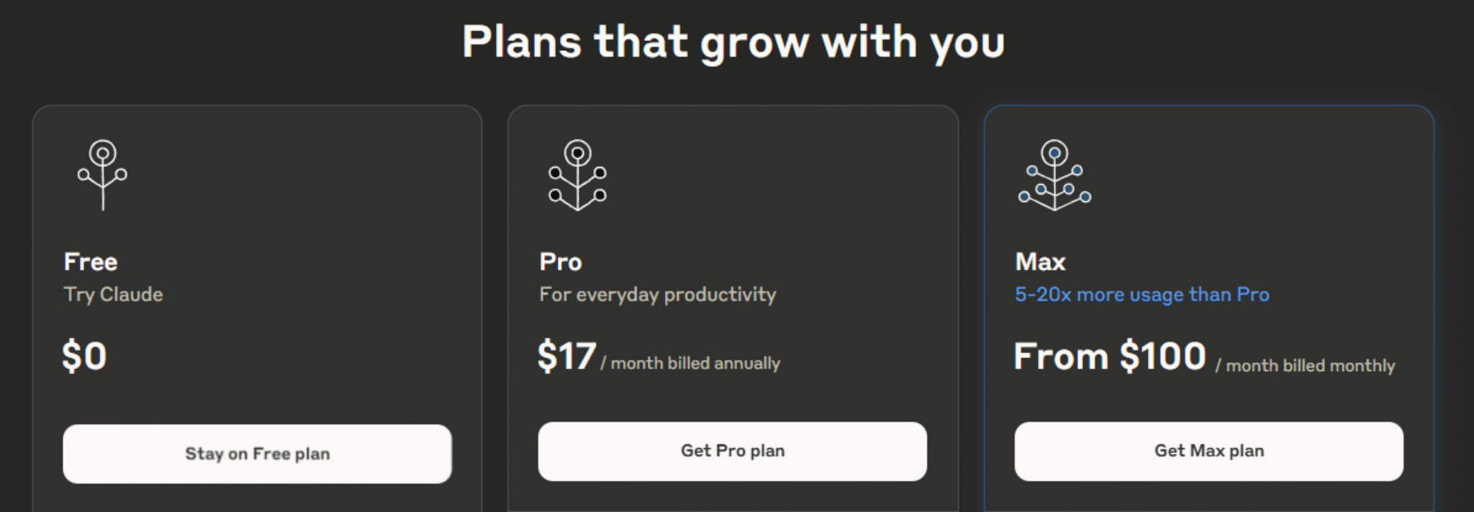Click "month billed monthly" text
Screen dimensions: 1474x512
[1311, 366]
